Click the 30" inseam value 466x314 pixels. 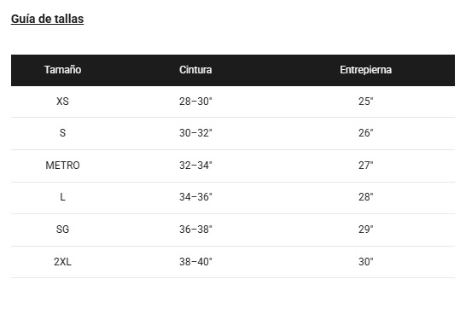[366, 262]
